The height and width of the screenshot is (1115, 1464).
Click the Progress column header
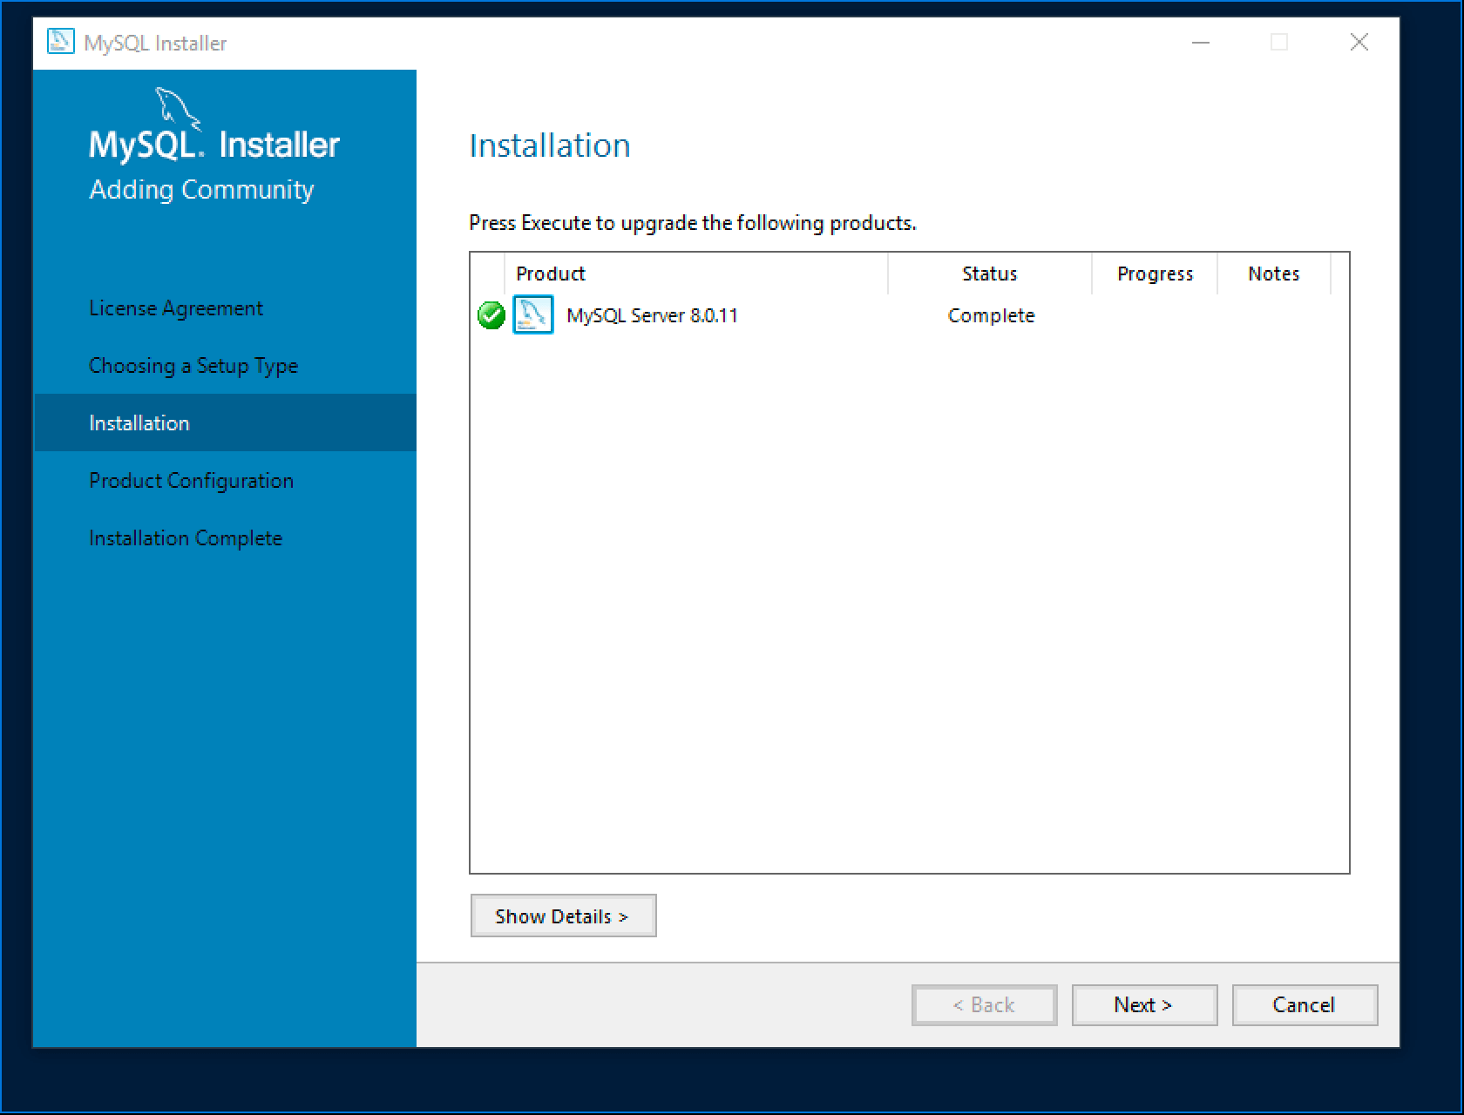pos(1155,274)
